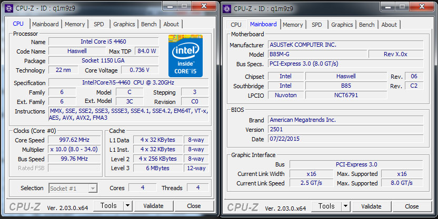Open Memory tab in left window
This screenshot has width=438, height=219.
pos(75,24)
